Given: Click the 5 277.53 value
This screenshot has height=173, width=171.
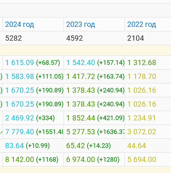Looking at the screenshot, I should pos(81,132).
